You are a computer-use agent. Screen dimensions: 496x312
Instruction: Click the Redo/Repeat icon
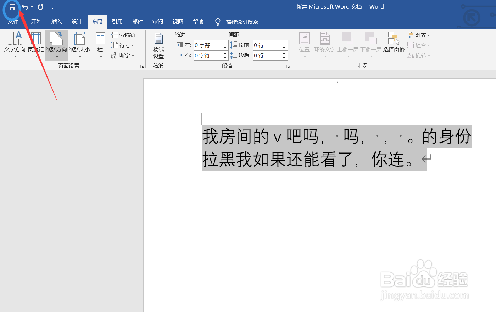point(40,7)
